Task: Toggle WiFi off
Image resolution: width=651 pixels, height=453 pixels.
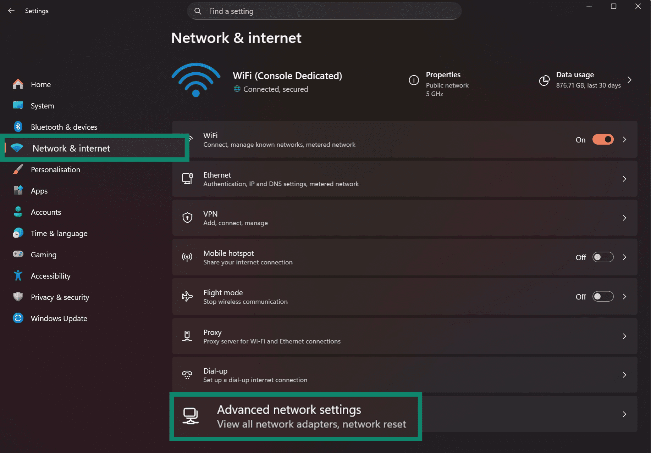Action: (603, 140)
